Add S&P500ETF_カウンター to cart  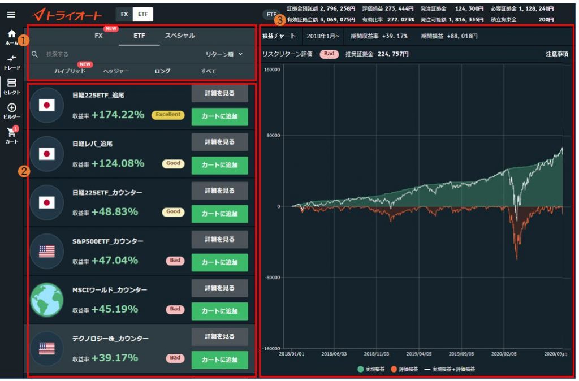[220, 263]
